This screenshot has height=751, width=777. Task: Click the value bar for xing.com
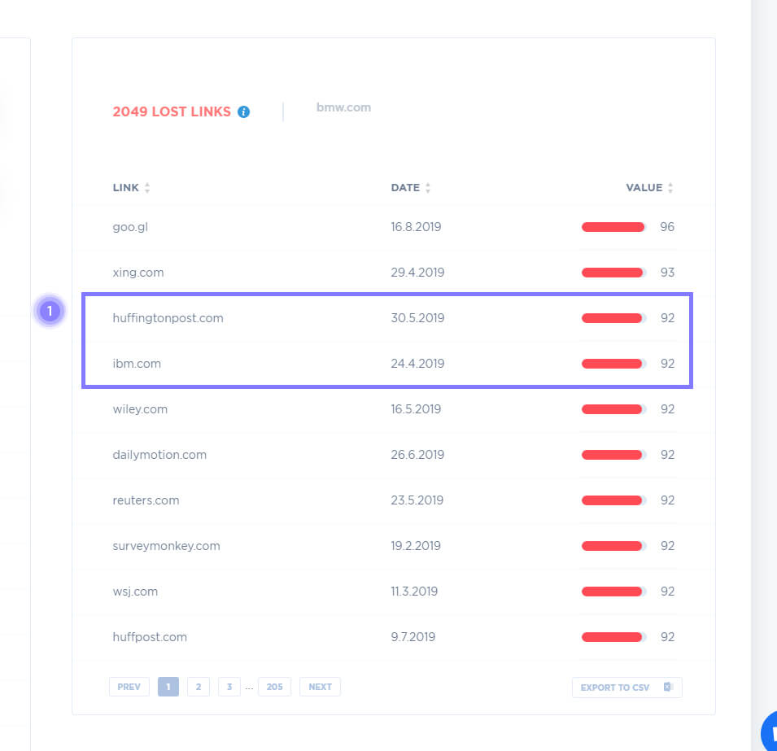point(613,273)
